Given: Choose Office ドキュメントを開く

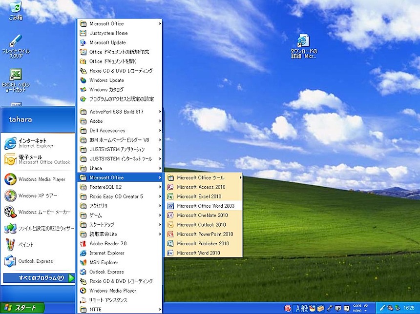Looking at the screenshot, I should click(x=120, y=61).
